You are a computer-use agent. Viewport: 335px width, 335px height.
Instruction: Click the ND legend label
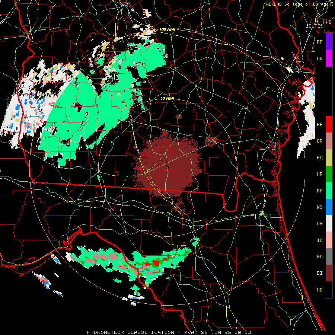[320, 290]
